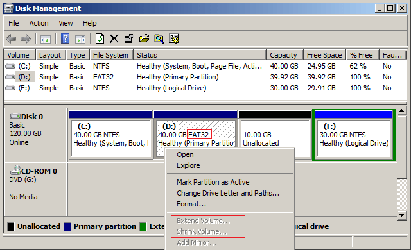The width and height of the screenshot is (411, 250).
Task: Click the 62 % free cell
Action: tap(358, 66)
